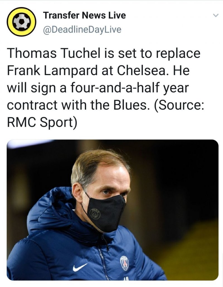This screenshot has height=287, width=223.
Task: Open the Transfer News Live profile name
Action: click(x=84, y=16)
